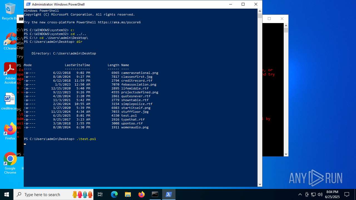
Task: Open Firefox from the taskbar
Action: tap(141, 194)
